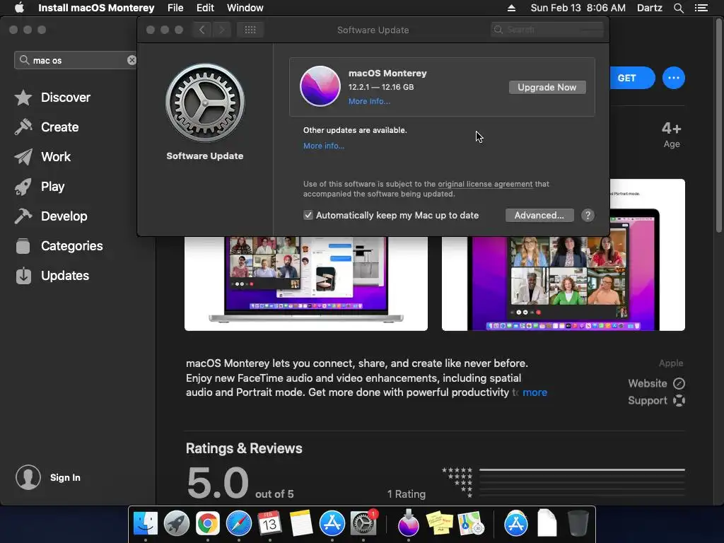This screenshot has width=724, height=543.
Task: Click the macOS Monterey update icon
Action: coord(320,86)
